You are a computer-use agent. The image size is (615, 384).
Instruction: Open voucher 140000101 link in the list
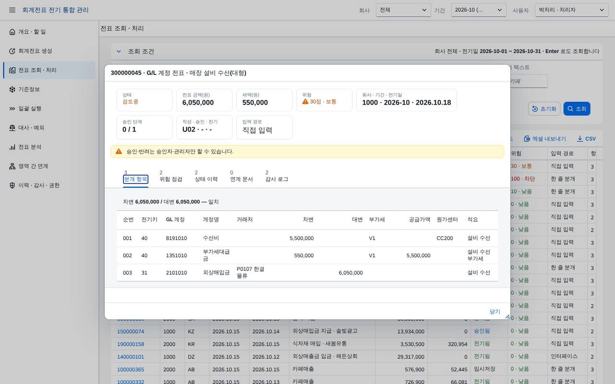pyautogui.click(x=131, y=357)
